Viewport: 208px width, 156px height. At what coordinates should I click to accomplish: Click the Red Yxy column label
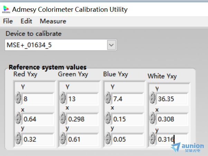click(x=25, y=74)
